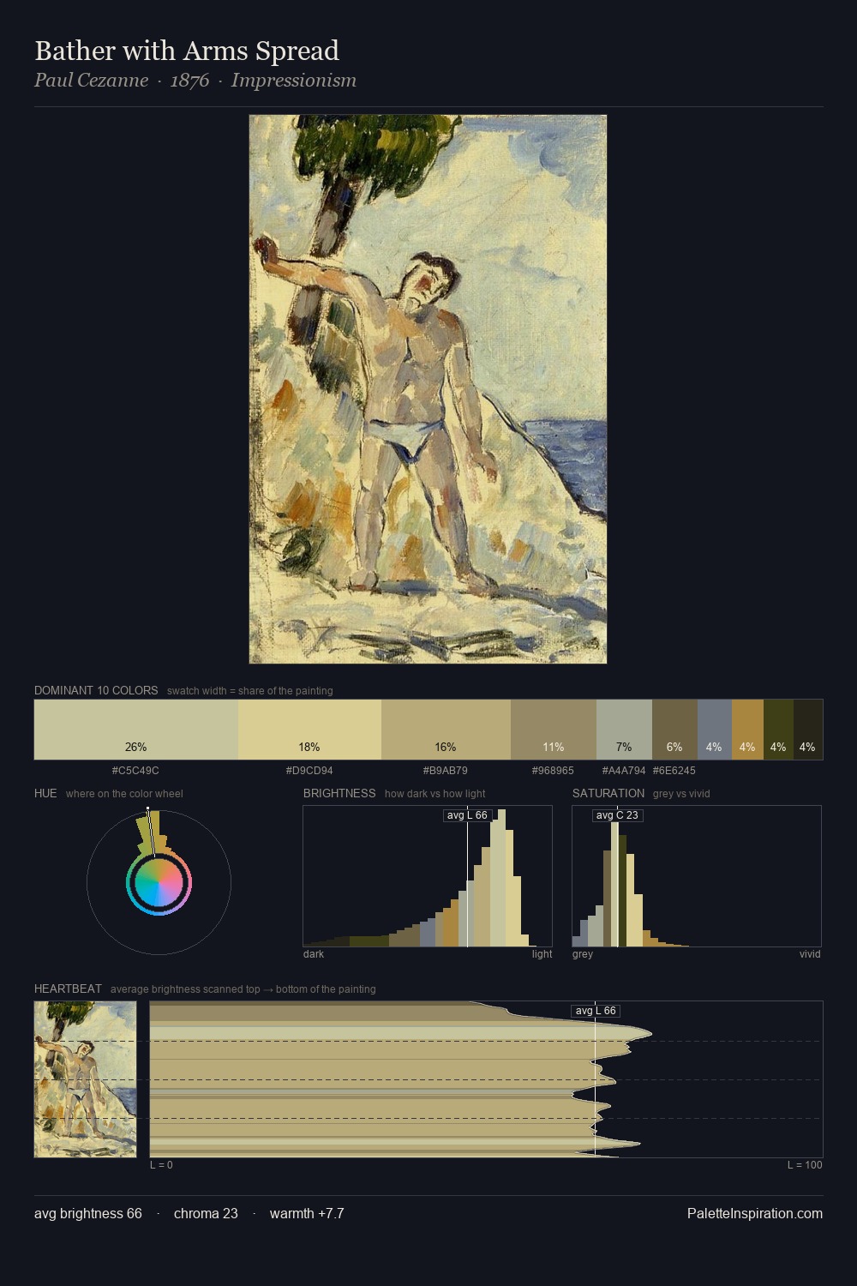Click the 'vivid' axis label under Saturation
Viewport: 857px width, 1286px height.
pos(810,954)
